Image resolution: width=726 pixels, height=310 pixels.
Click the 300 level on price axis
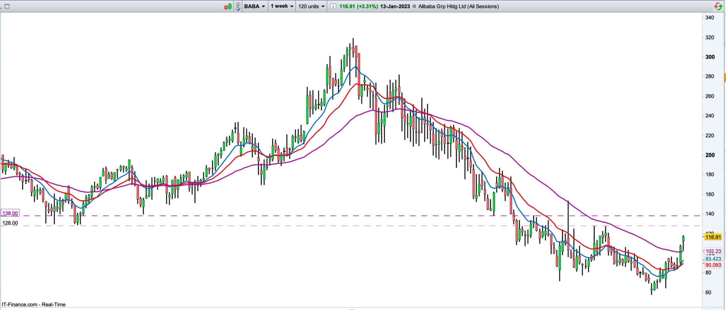[710, 57]
